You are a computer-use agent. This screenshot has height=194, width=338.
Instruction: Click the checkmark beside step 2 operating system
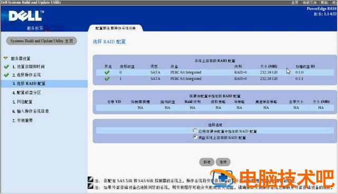6,75
